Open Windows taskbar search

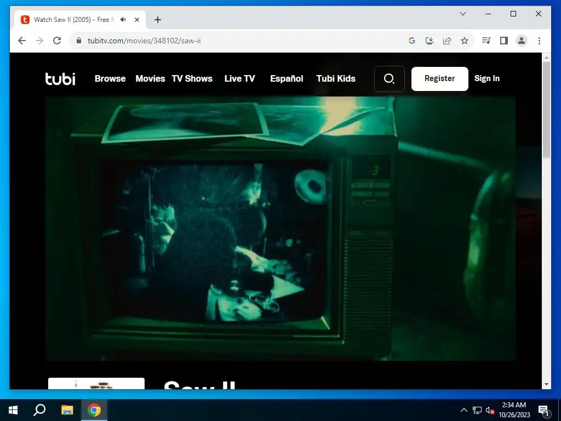39,410
